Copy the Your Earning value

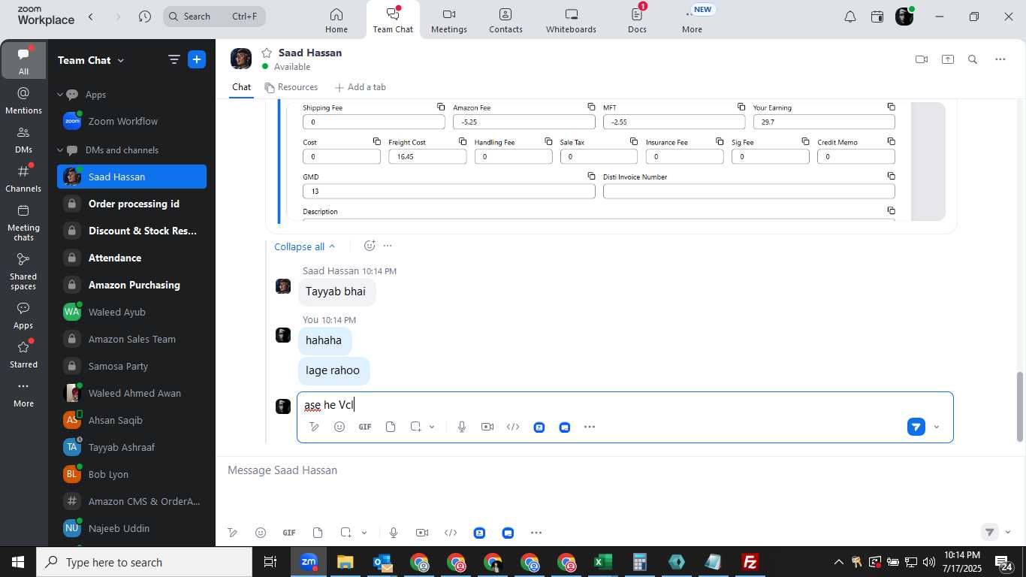tap(891, 107)
